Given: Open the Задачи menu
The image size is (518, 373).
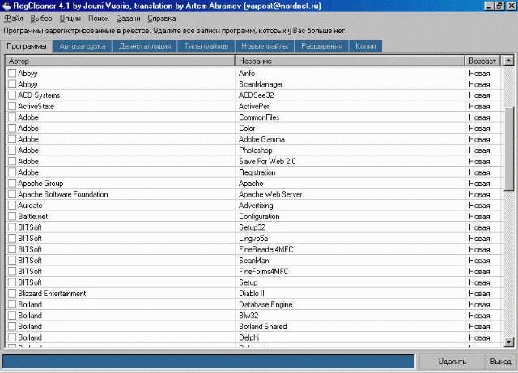Looking at the screenshot, I should coord(129,19).
